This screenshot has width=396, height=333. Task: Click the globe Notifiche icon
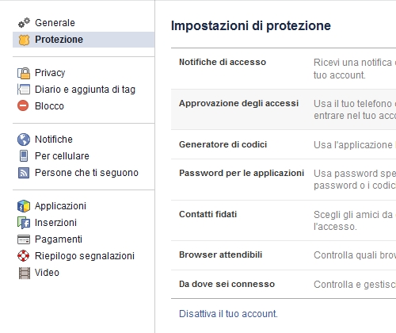[x=24, y=140]
